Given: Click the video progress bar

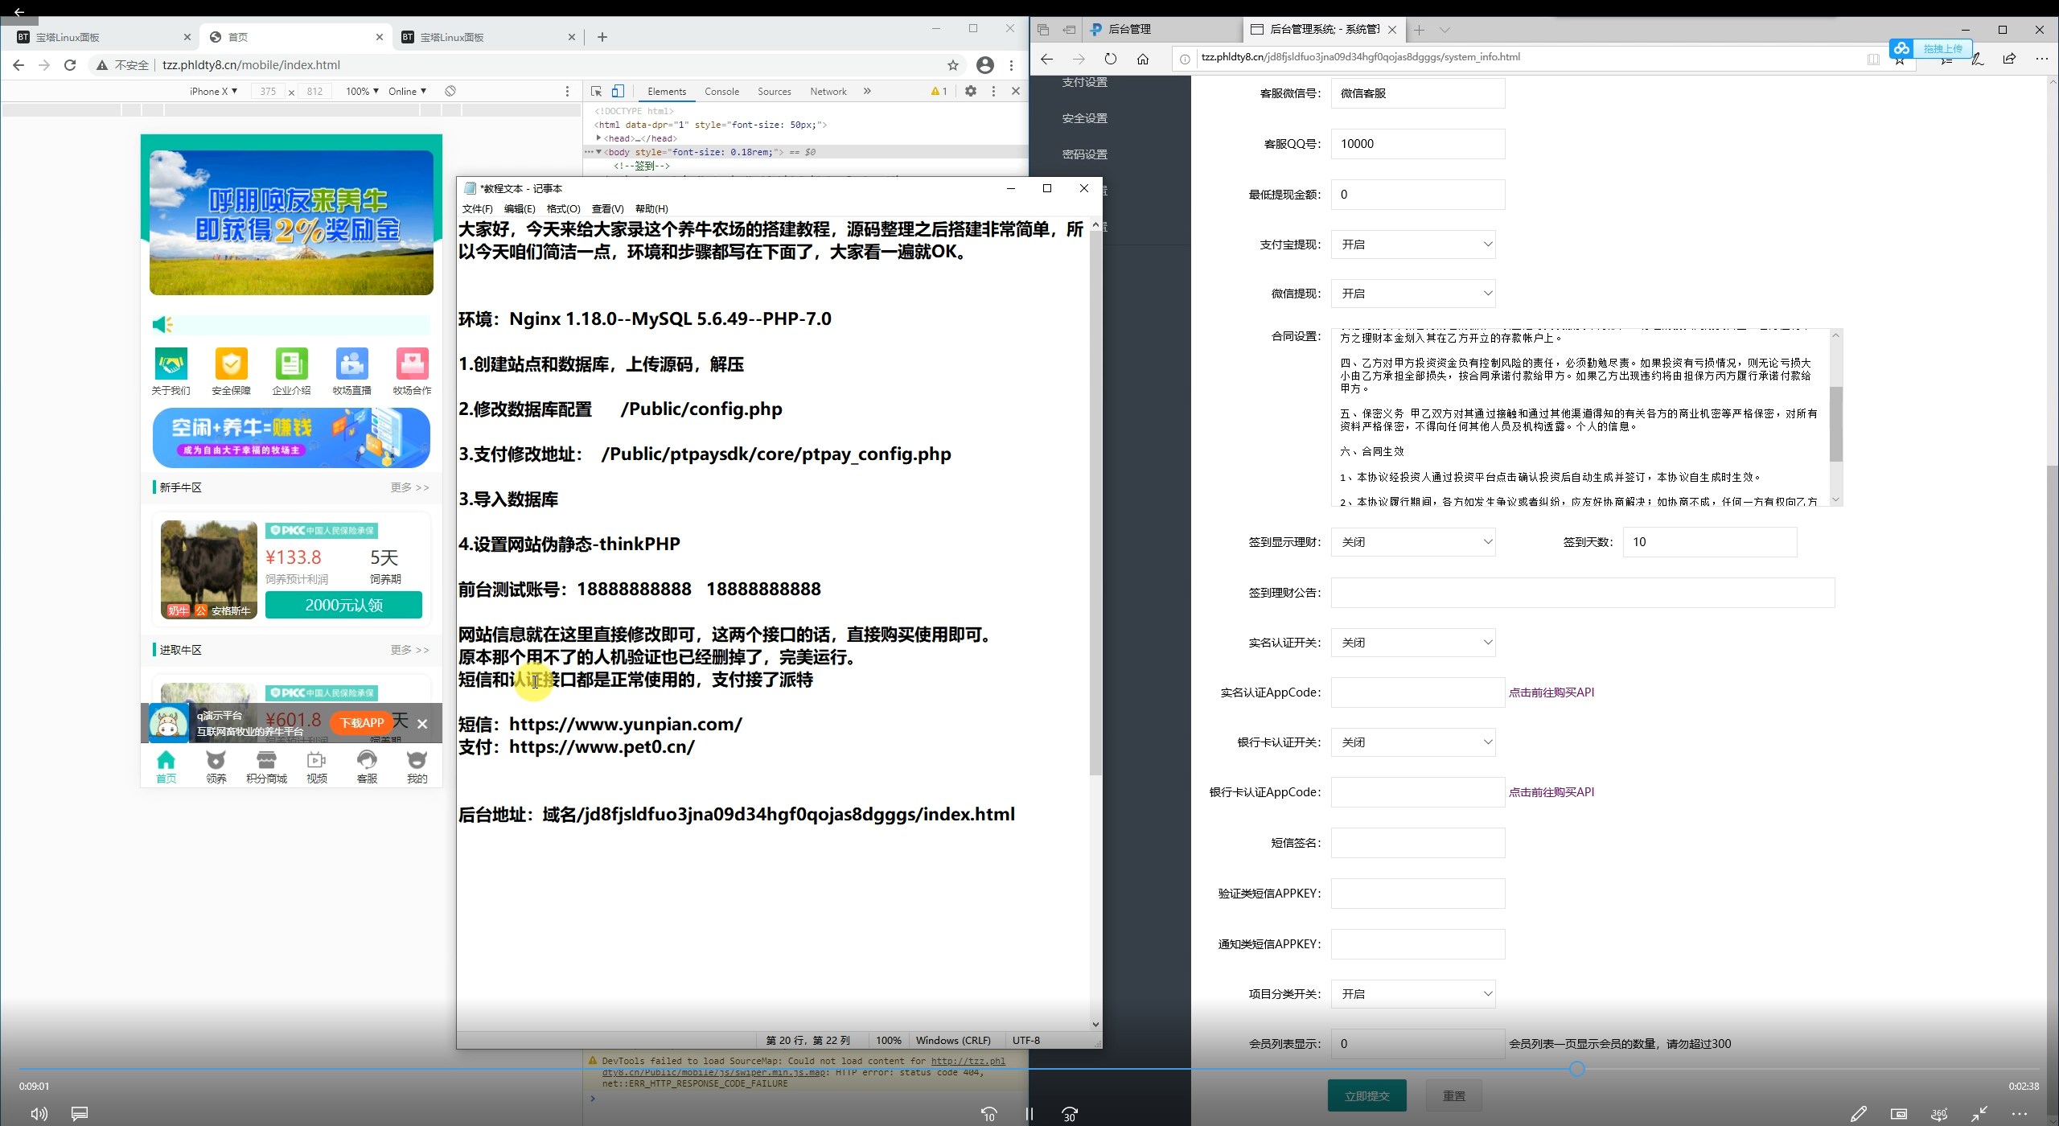Looking at the screenshot, I should pos(1029,1070).
